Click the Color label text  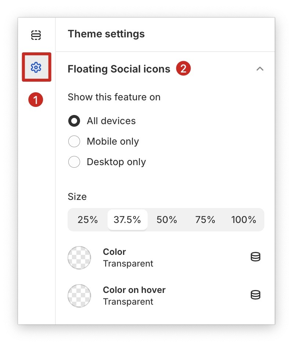(x=114, y=252)
